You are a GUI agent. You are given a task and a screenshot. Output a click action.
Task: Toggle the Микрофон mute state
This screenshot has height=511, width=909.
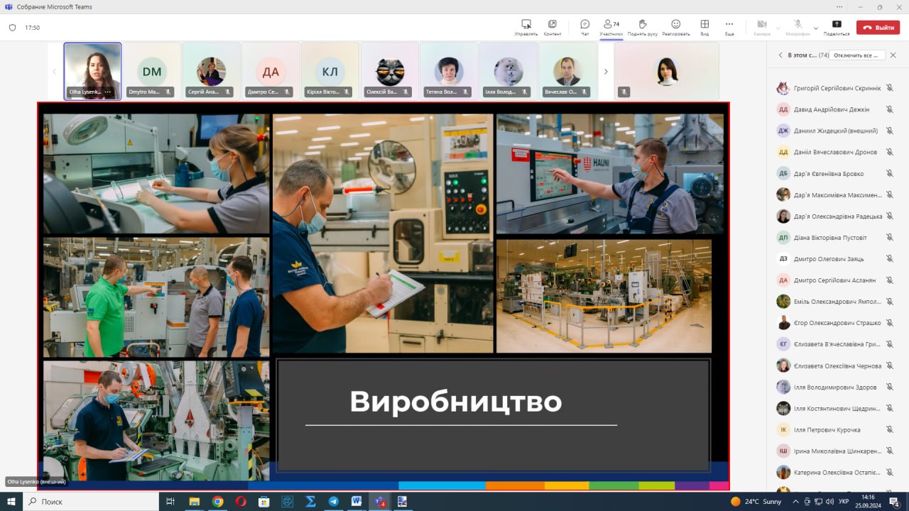pyautogui.click(x=798, y=27)
